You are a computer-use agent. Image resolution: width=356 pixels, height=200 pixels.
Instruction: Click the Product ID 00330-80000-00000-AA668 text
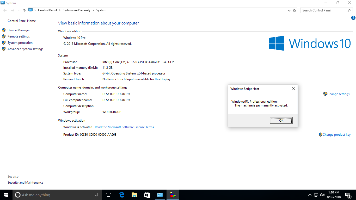(x=90, y=135)
